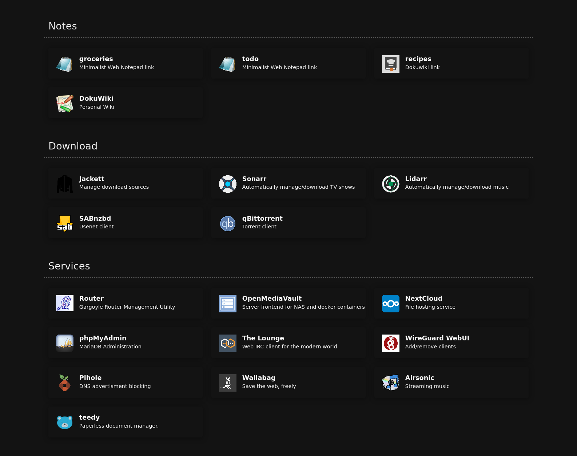Open the DokuWiki title link
577x456 pixels.
click(96, 99)
